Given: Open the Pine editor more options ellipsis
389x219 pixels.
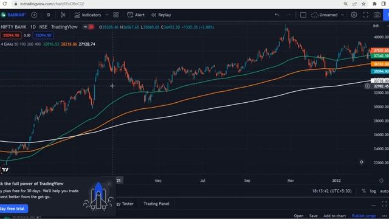Looking at the screenshot, I should pyautogui.click(x=385, y=216).
